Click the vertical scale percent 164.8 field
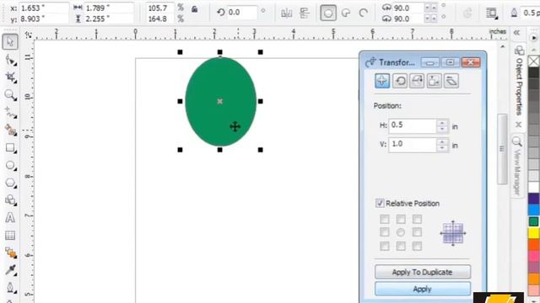The image size is (540, 303). point(160,19)
